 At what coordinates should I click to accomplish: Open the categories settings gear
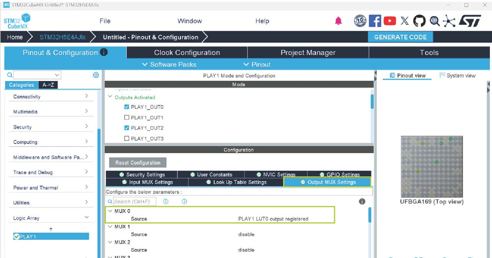click(x=96, y=75)
